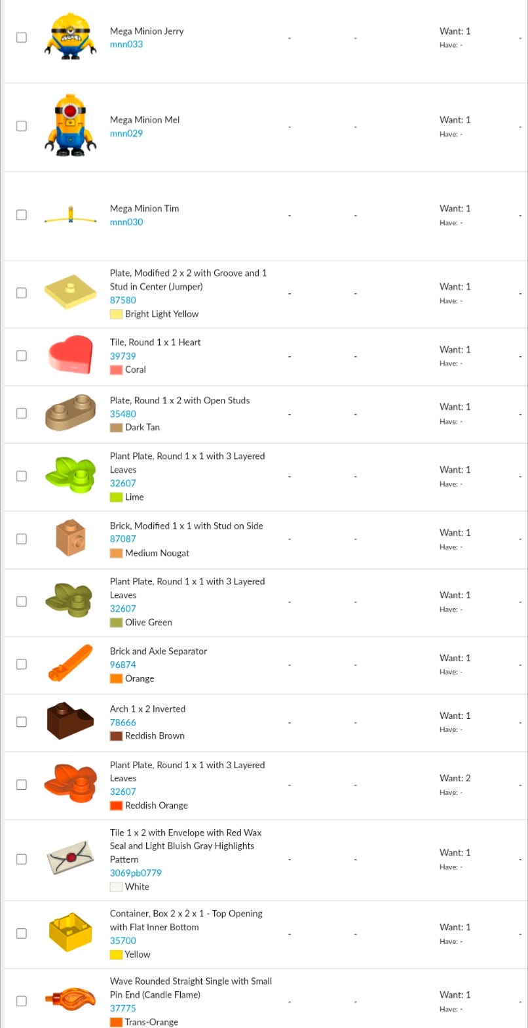Click the envelope with red wax seal tile image
The height and width of the screenshot is (1028, 528).
coord(70,859)
